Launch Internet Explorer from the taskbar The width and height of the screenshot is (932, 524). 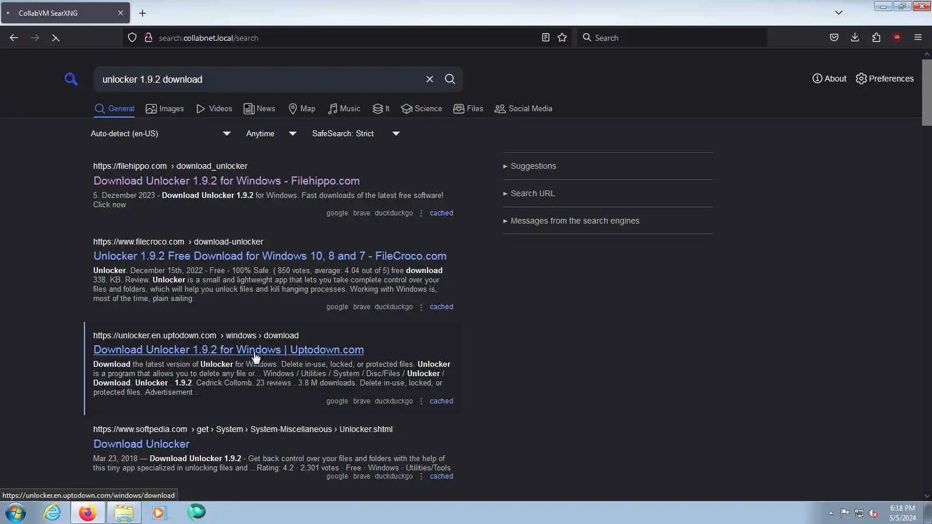pos(52,513)
